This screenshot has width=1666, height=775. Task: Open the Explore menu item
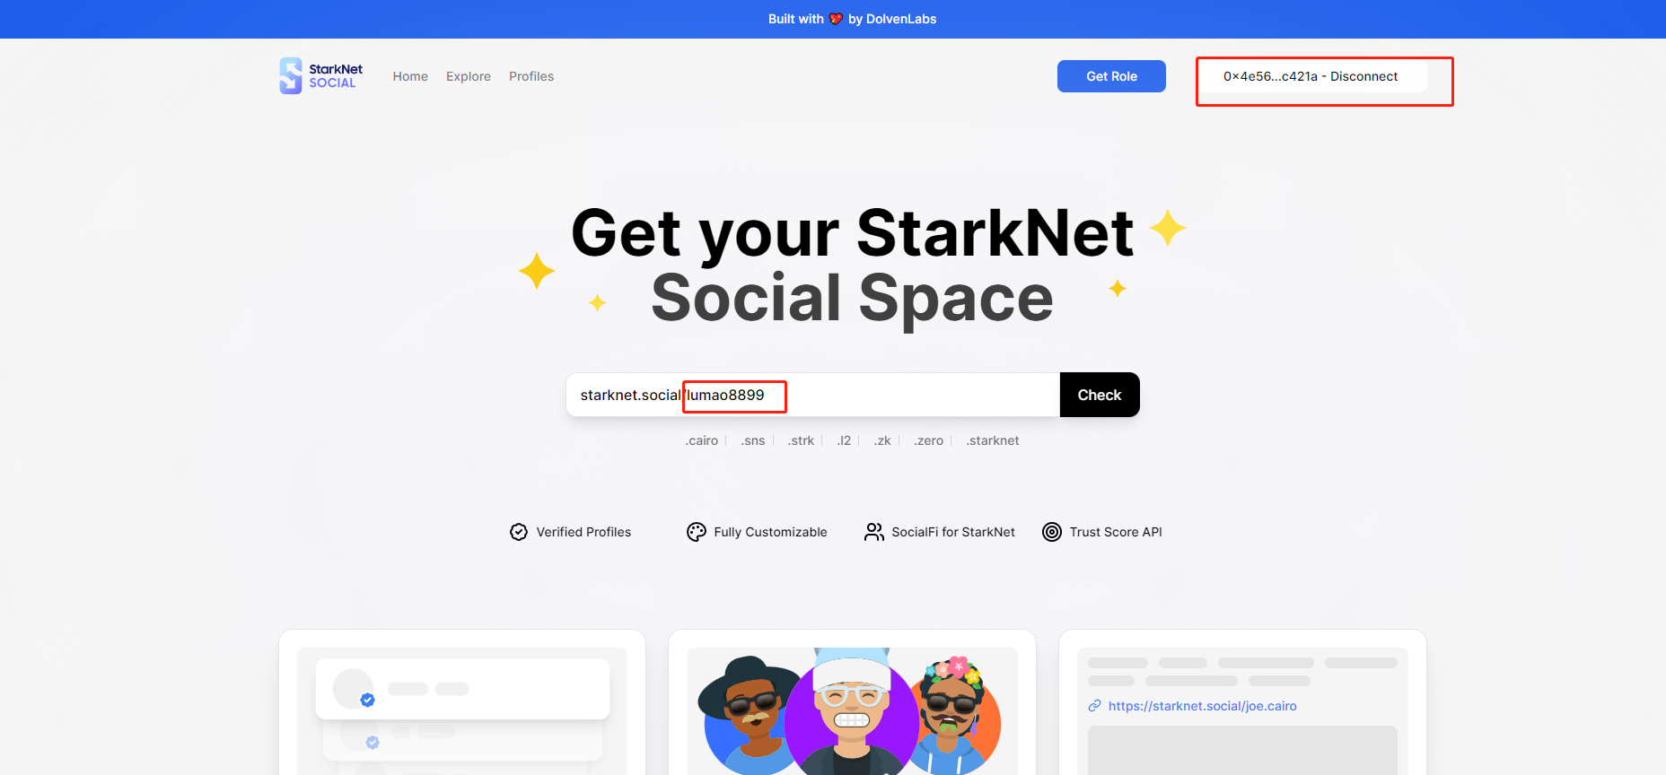pyautogui.click(x=469, y=76)
